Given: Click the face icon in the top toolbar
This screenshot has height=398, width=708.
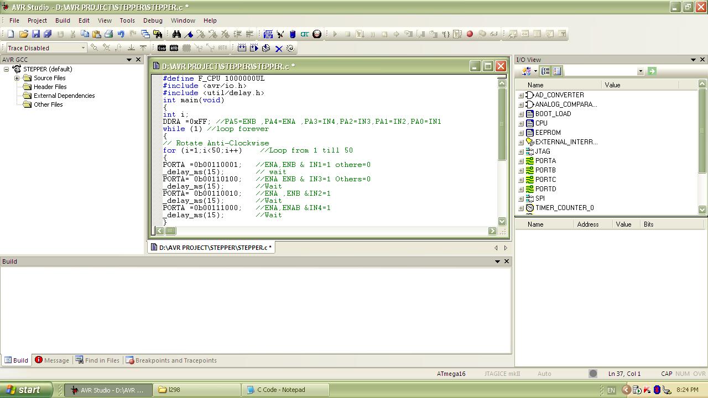Looking at the screenshot, I should (x=317, y=34).
